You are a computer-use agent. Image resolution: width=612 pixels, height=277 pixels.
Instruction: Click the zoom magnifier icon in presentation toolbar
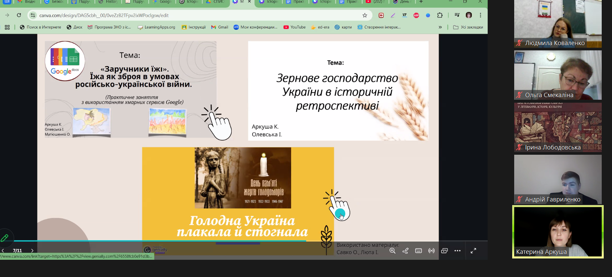(x=393, y=251)
